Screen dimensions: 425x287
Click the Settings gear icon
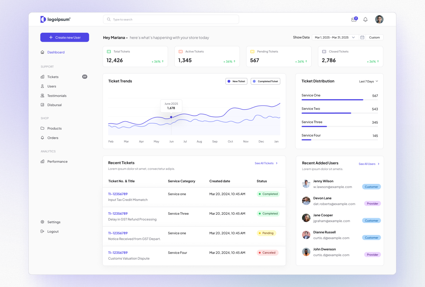(42, 222)
